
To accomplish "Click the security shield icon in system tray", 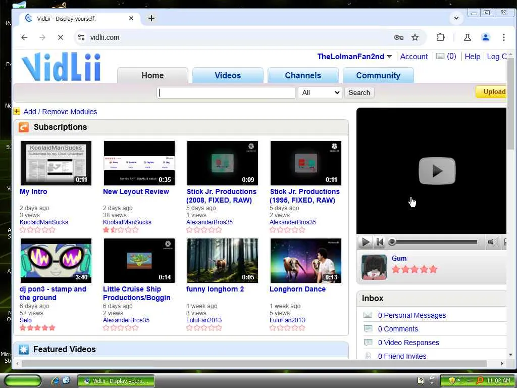I will (x=451, y=381).
